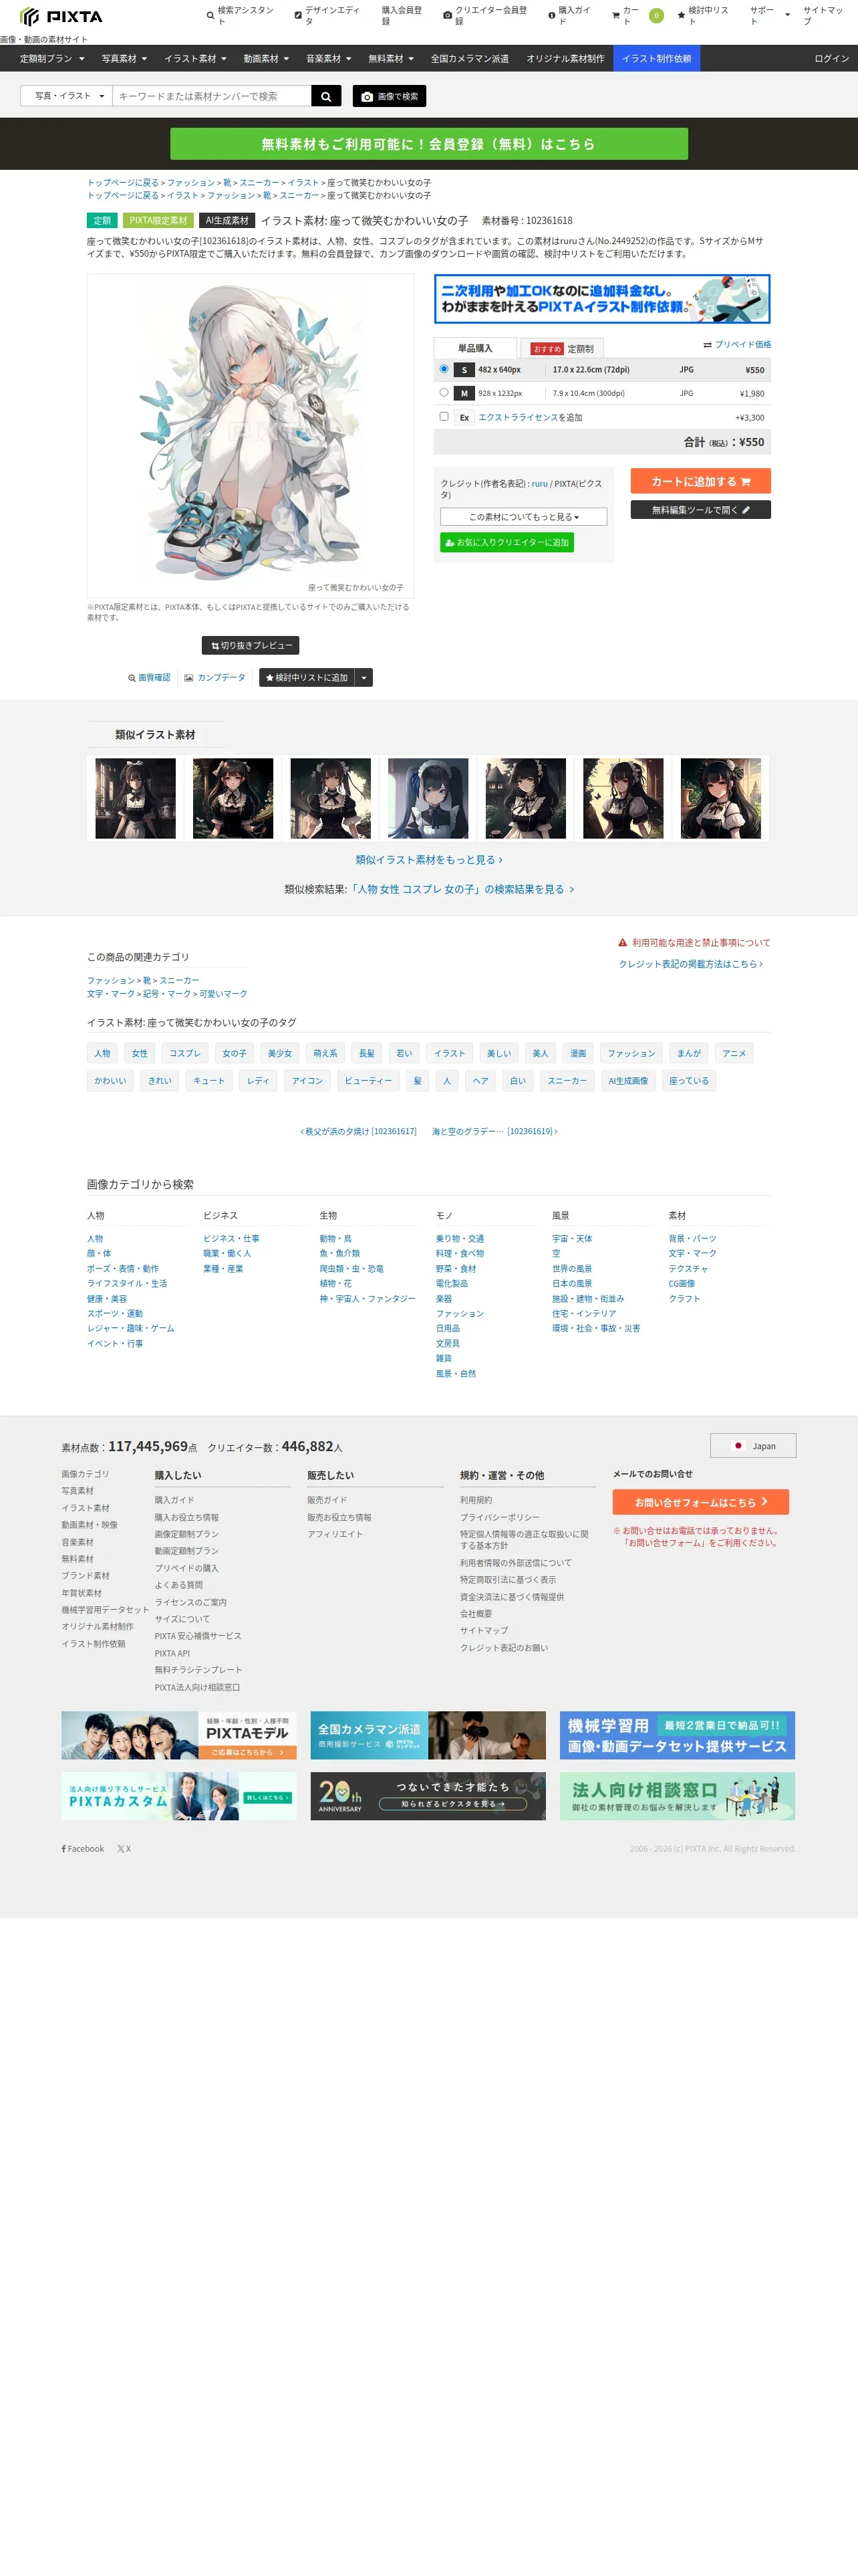Open the PIXTAモデル footer banner
858x2576 pixels.
pos(179,1736)
